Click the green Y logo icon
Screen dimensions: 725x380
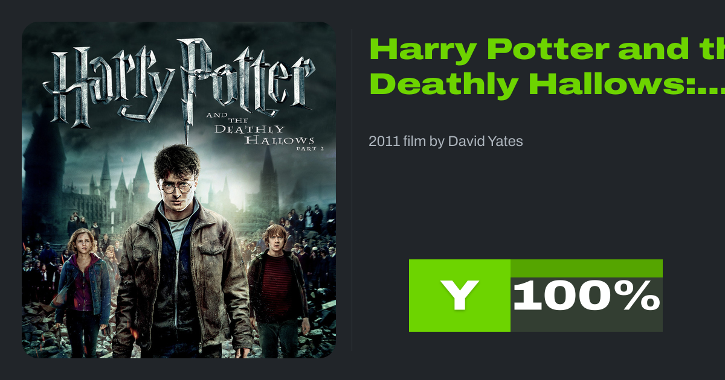click(460, 296)
